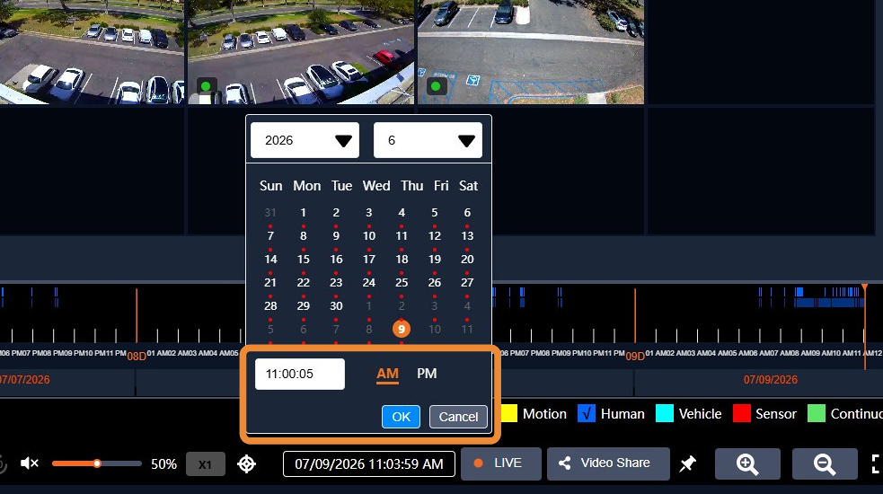The height and width of the screenshot is (494, 883).
Task: Switch time to PM
Action: tap(427, 374)
